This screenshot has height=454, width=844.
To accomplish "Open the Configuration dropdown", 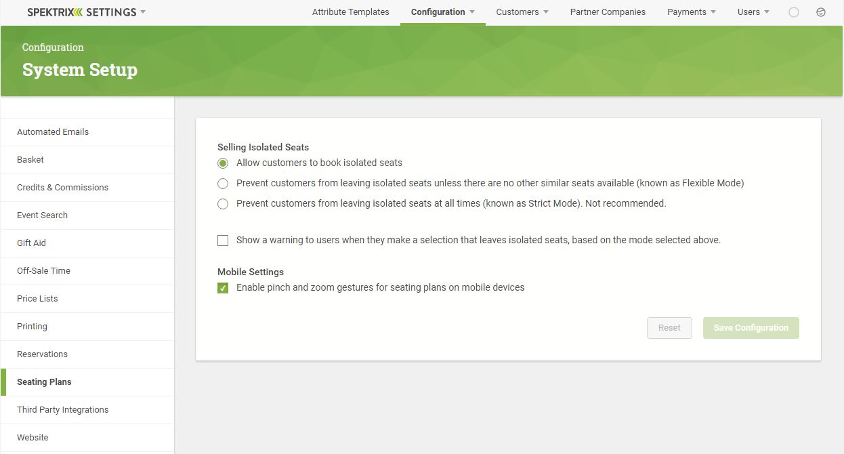I will [x=442, y=12].
